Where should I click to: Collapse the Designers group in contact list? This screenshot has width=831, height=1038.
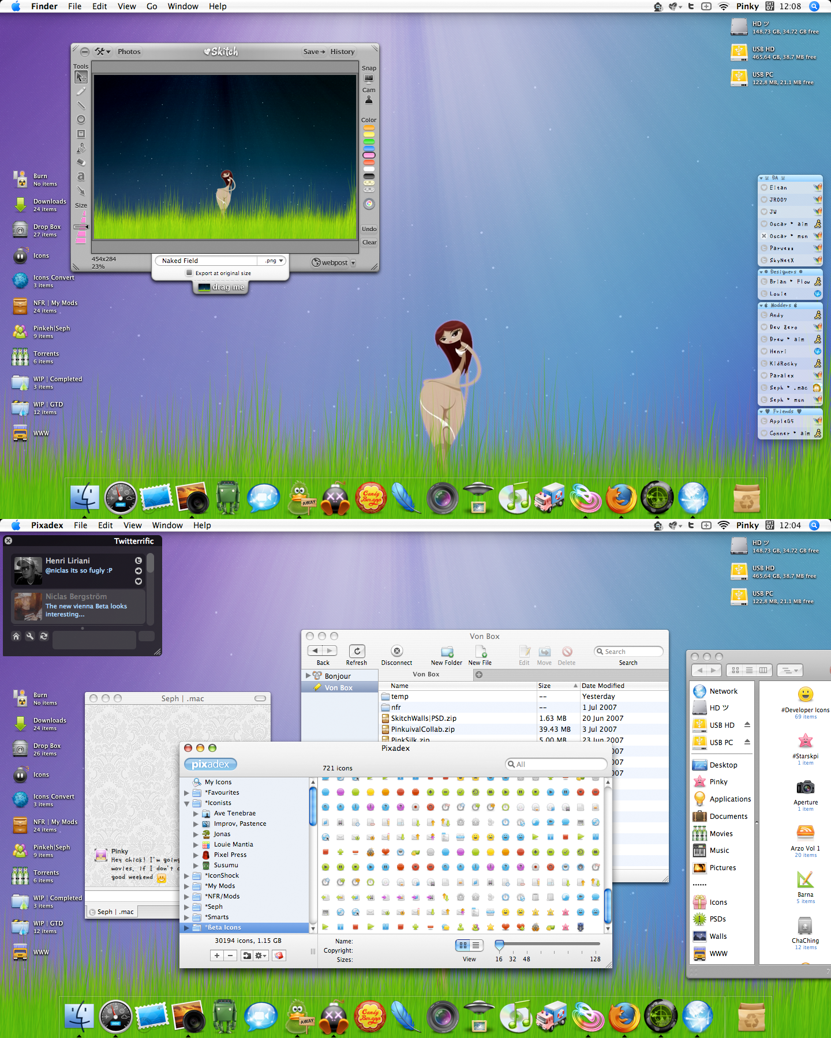762,272
